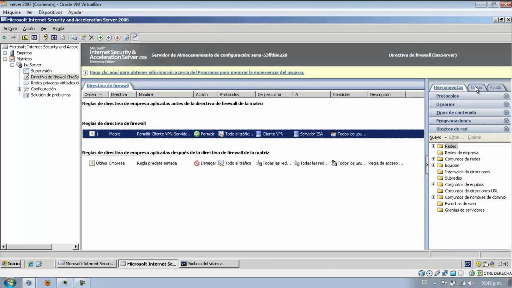Click the help sheet question-mark toolbar icon

[45, 38]
